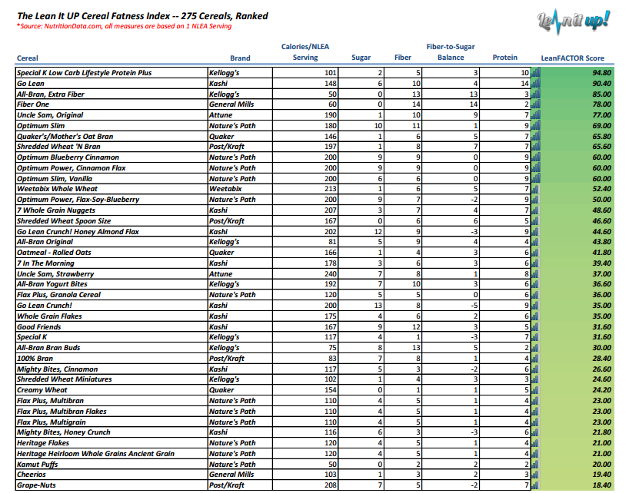Click the Calories/NLEA Serving column header
This screenshot has width=629, height=493.
pos(305,52)
